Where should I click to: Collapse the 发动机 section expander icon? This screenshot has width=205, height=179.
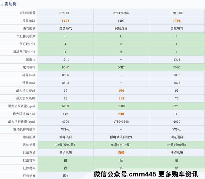2,4
